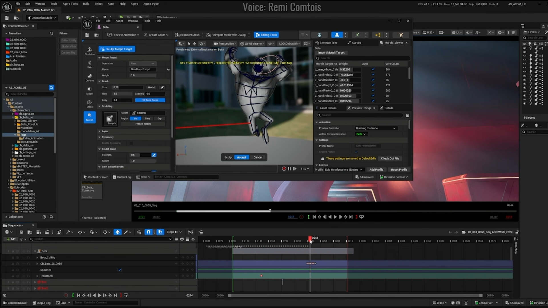Click the sequencer playhead marker at 0244
Image resolution: width=548 pixels, height=308 pixels.
[310, 238]
